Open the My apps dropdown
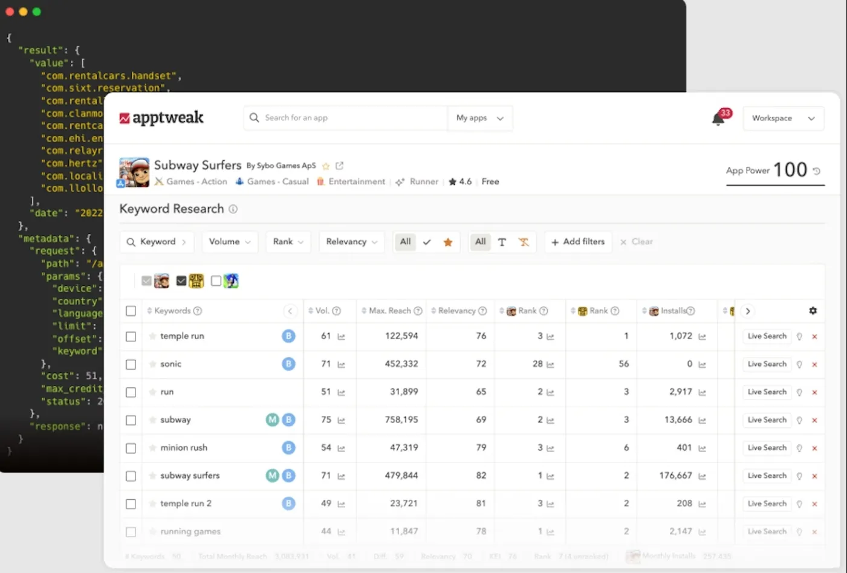This screenshot has height=573, width=847. [480, 118]
